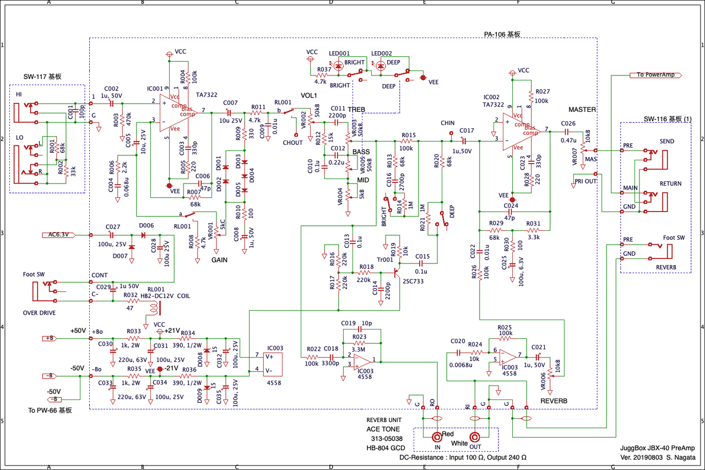Select the "C019" capacitor designator

349,322
